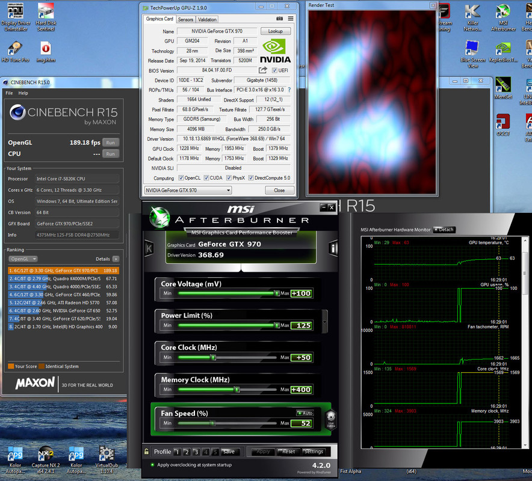This screenshot has height=481, width=532.
Task: Click the MSI Afterburner dragon logo
Action: coord(159,217)
